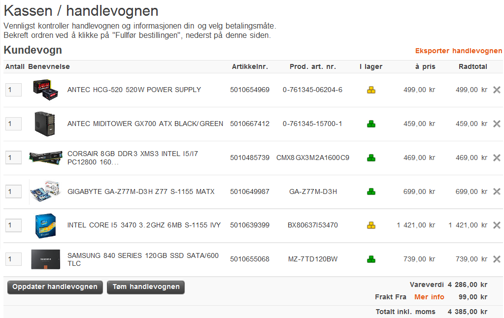This screenshot has width=504, height=318.
Task: Select article number 5010485739
Action: [250, 158]
